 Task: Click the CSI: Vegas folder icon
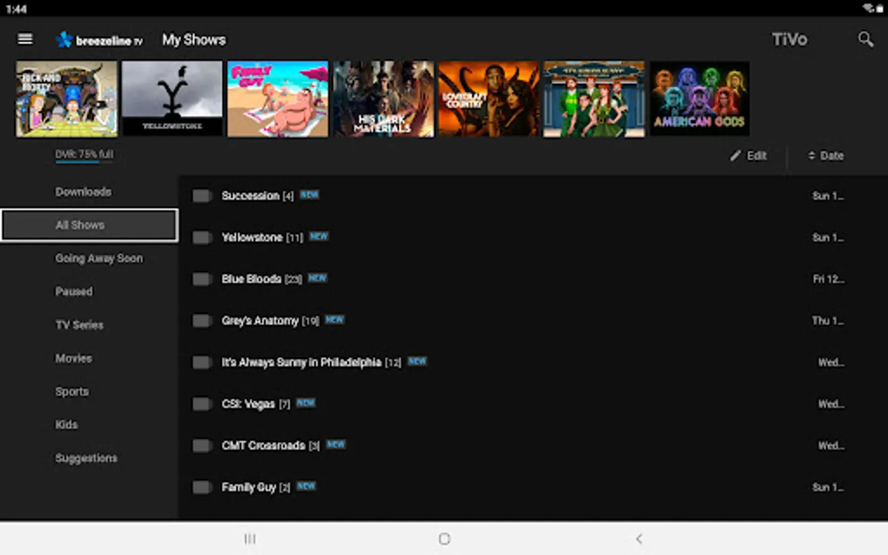[202, 404]
